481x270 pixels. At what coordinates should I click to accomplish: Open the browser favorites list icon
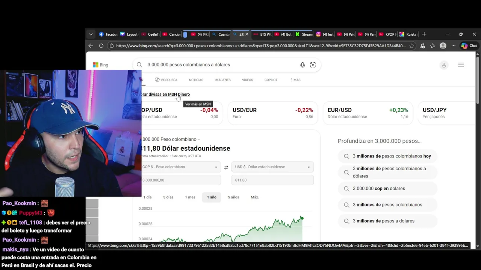coord(433,46)
